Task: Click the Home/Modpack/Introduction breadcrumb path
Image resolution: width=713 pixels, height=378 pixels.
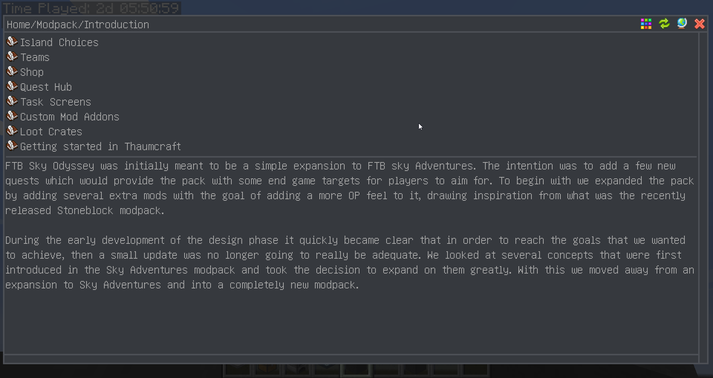Action: [x=78, y=25]
